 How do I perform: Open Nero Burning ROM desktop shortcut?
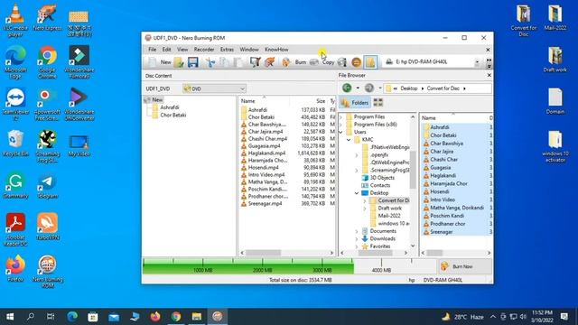47,272
